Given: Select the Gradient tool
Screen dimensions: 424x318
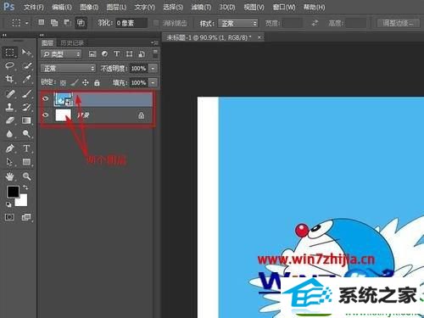Looking at the screenshot, I should pyautogui.click(x=26, y=120).
